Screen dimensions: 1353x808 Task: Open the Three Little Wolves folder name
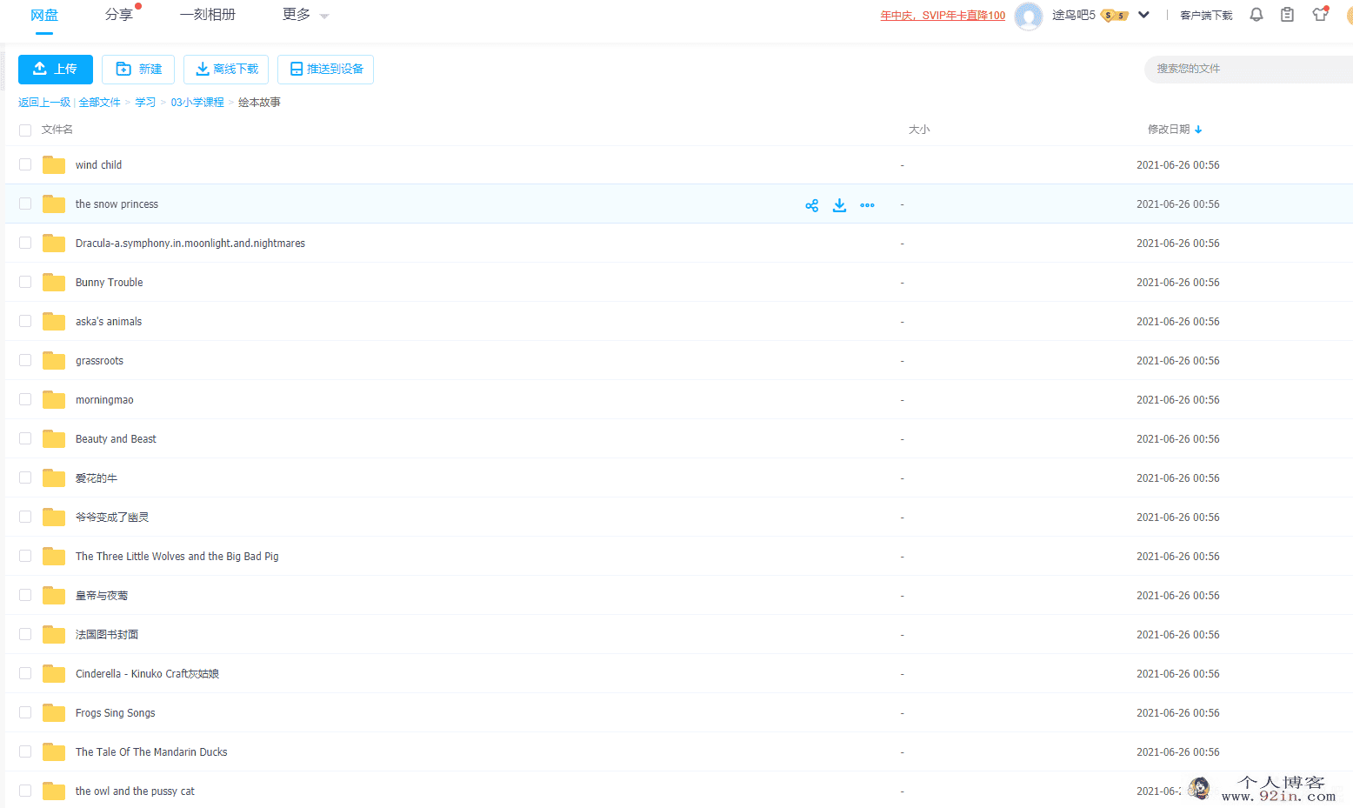tap(177, 556)
